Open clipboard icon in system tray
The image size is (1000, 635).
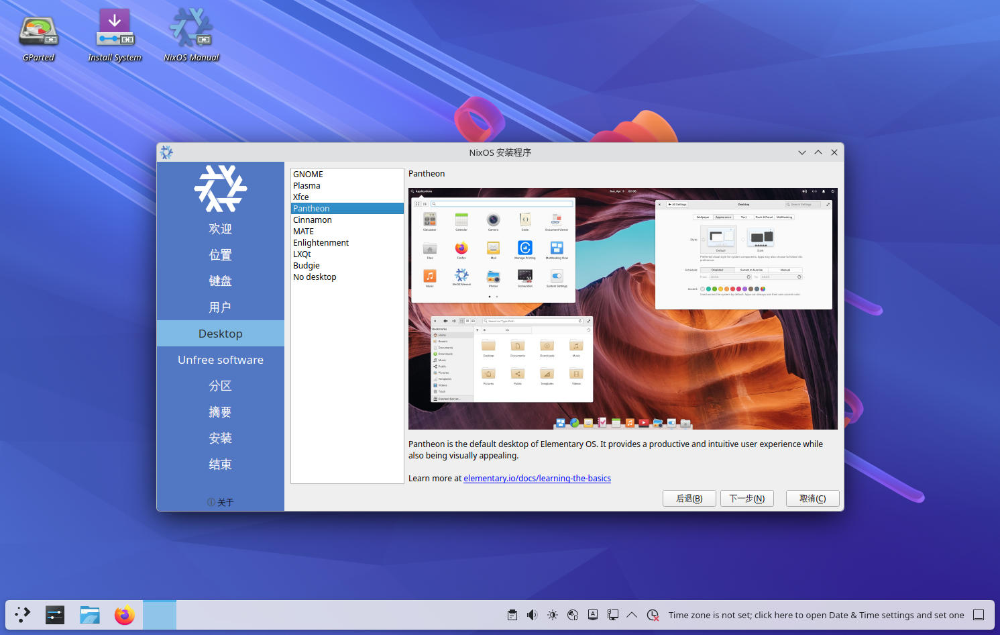pos(512,615)
